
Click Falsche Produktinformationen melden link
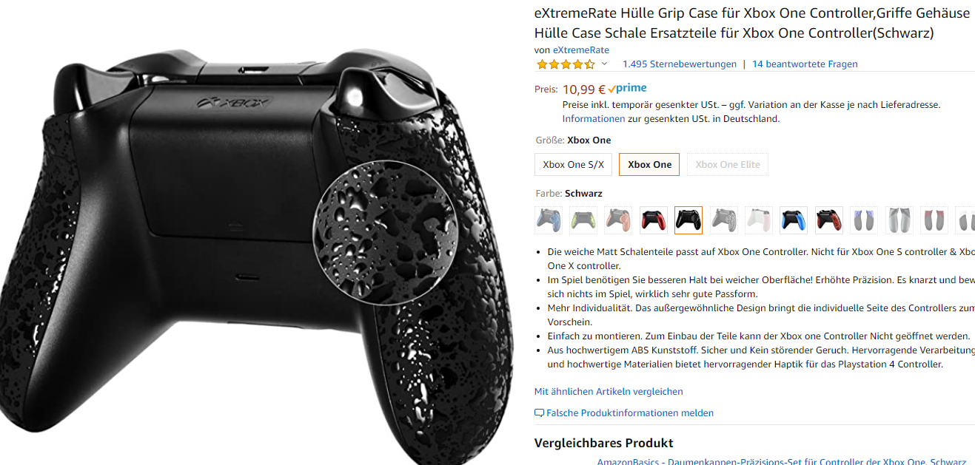(x=630, y=413)
